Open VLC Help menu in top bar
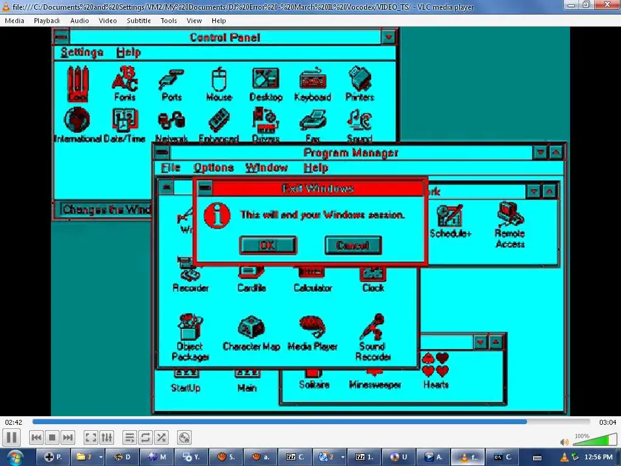621x466 pixels. click(x=218, y=21)
